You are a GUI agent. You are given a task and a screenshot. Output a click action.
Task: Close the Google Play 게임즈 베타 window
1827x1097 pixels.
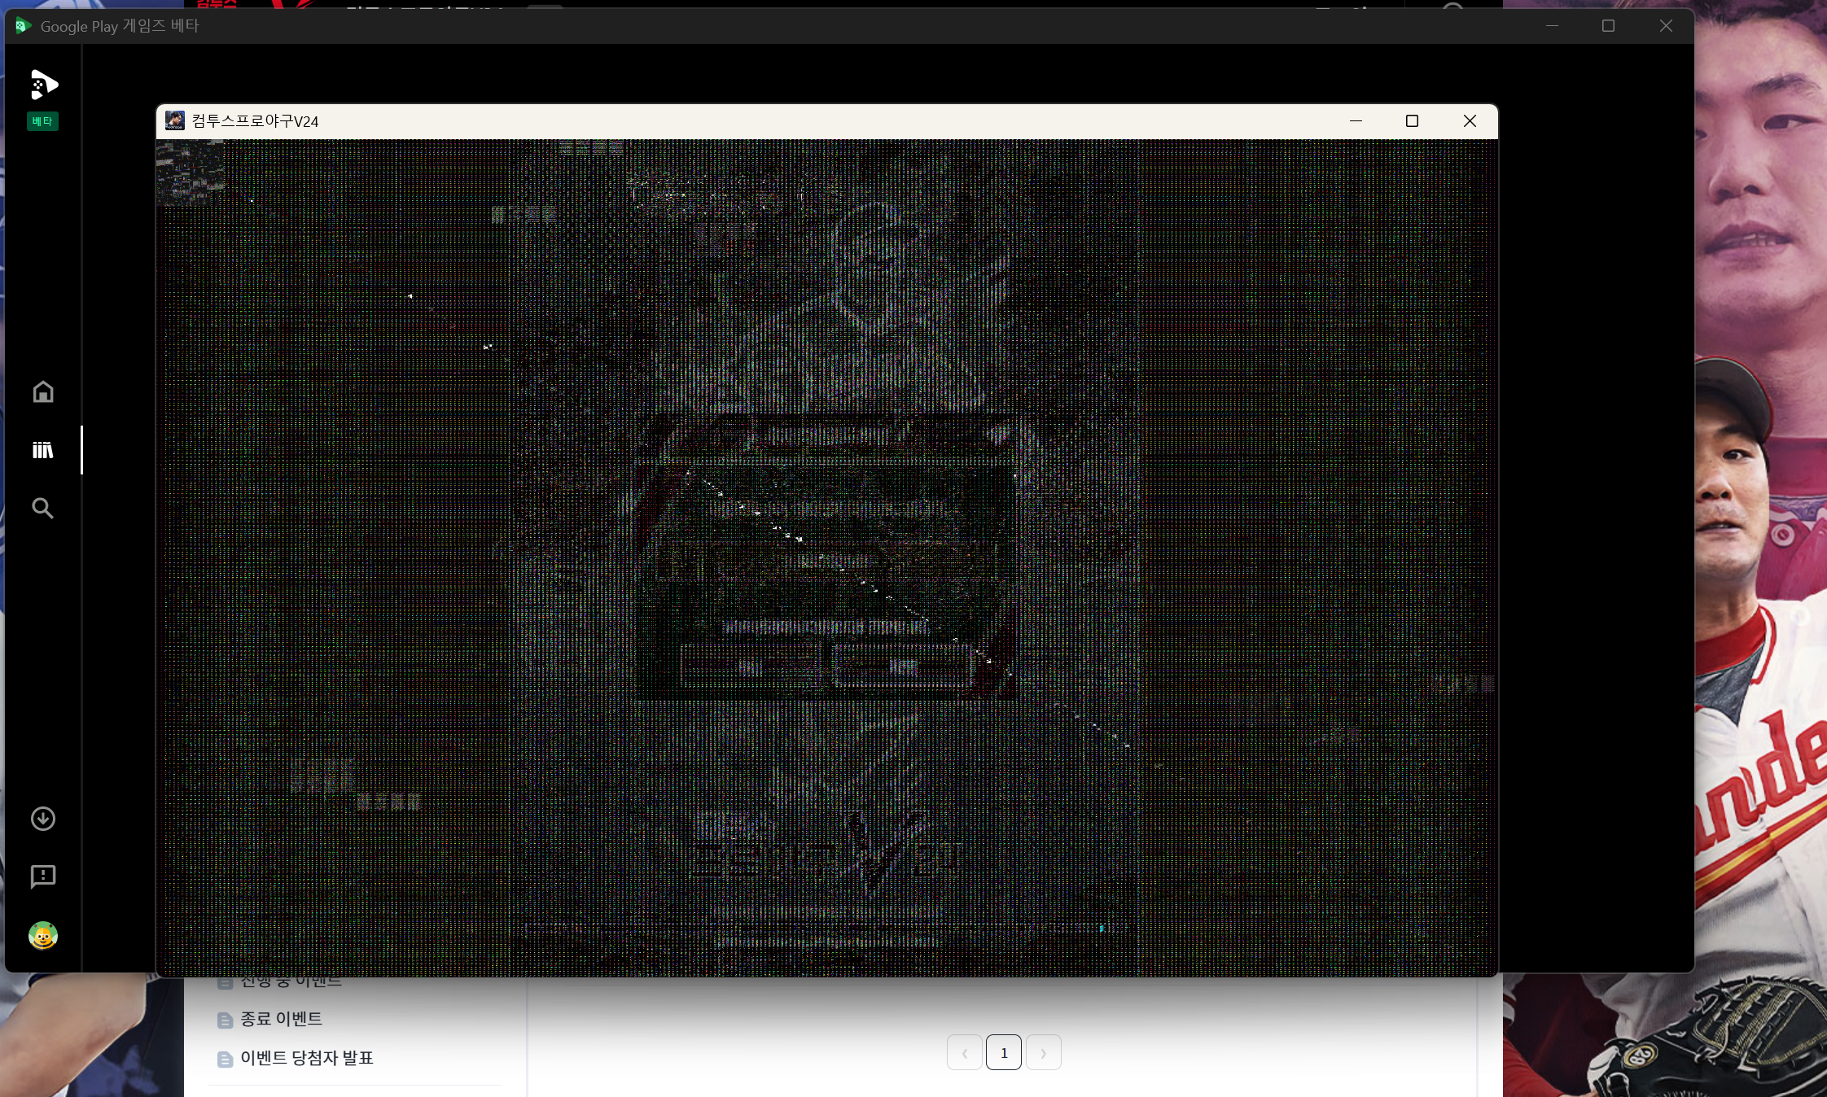tap(1666, 26)
